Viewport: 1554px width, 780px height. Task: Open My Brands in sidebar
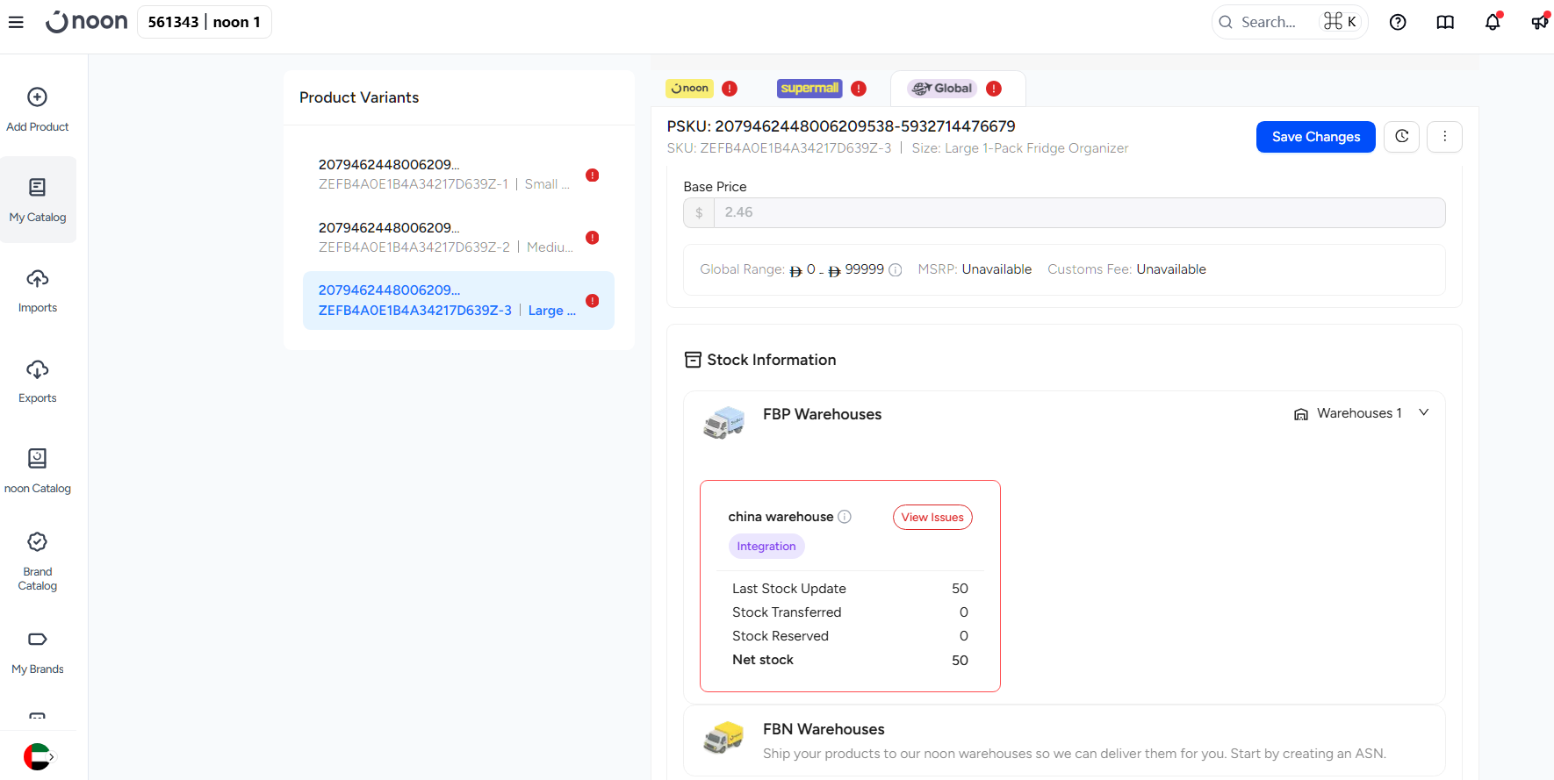click(x=38, y=653)
